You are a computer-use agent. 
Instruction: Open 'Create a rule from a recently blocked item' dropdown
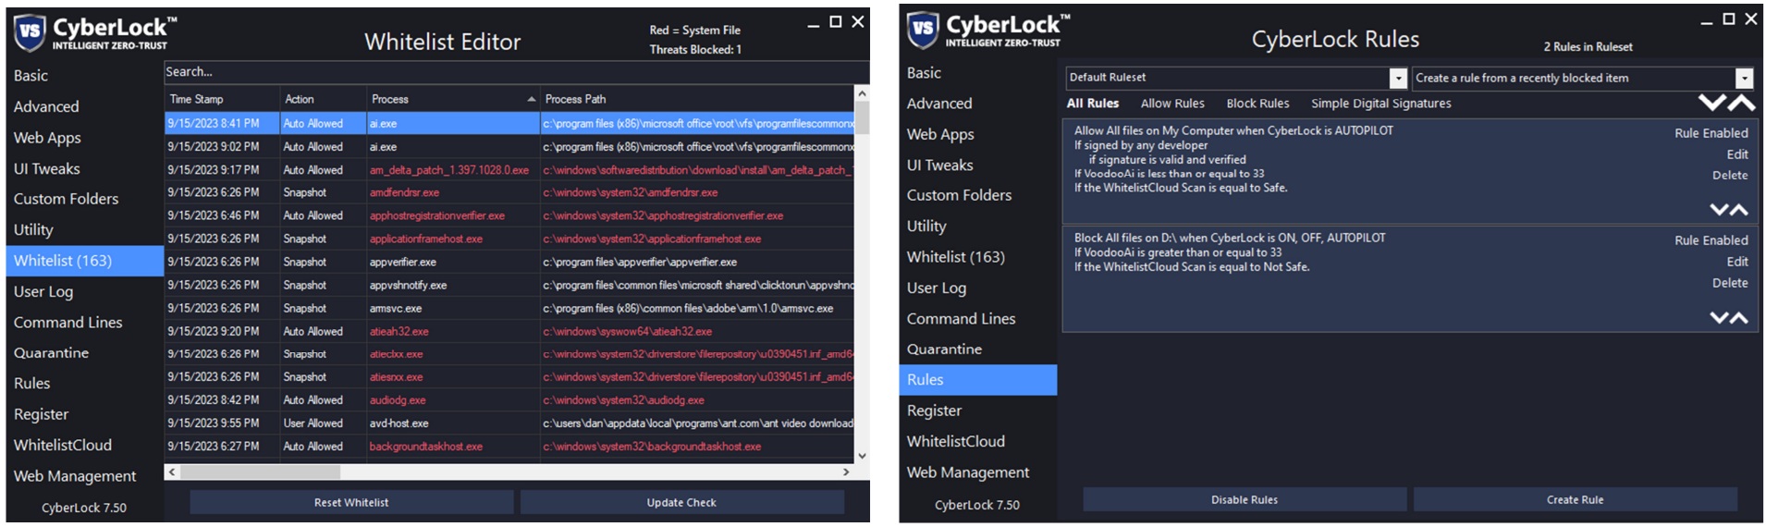pyautogui.click(x=1744, y=79)
